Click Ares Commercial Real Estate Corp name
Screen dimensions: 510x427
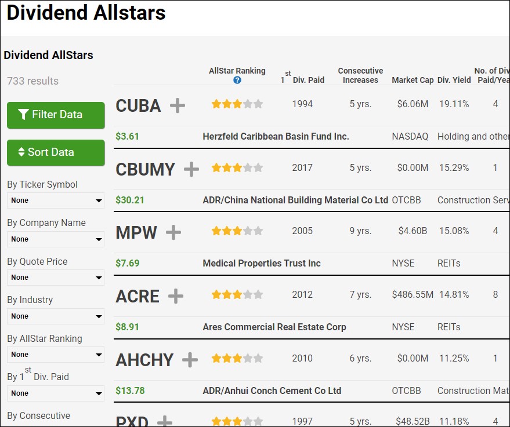pos(274,327)
